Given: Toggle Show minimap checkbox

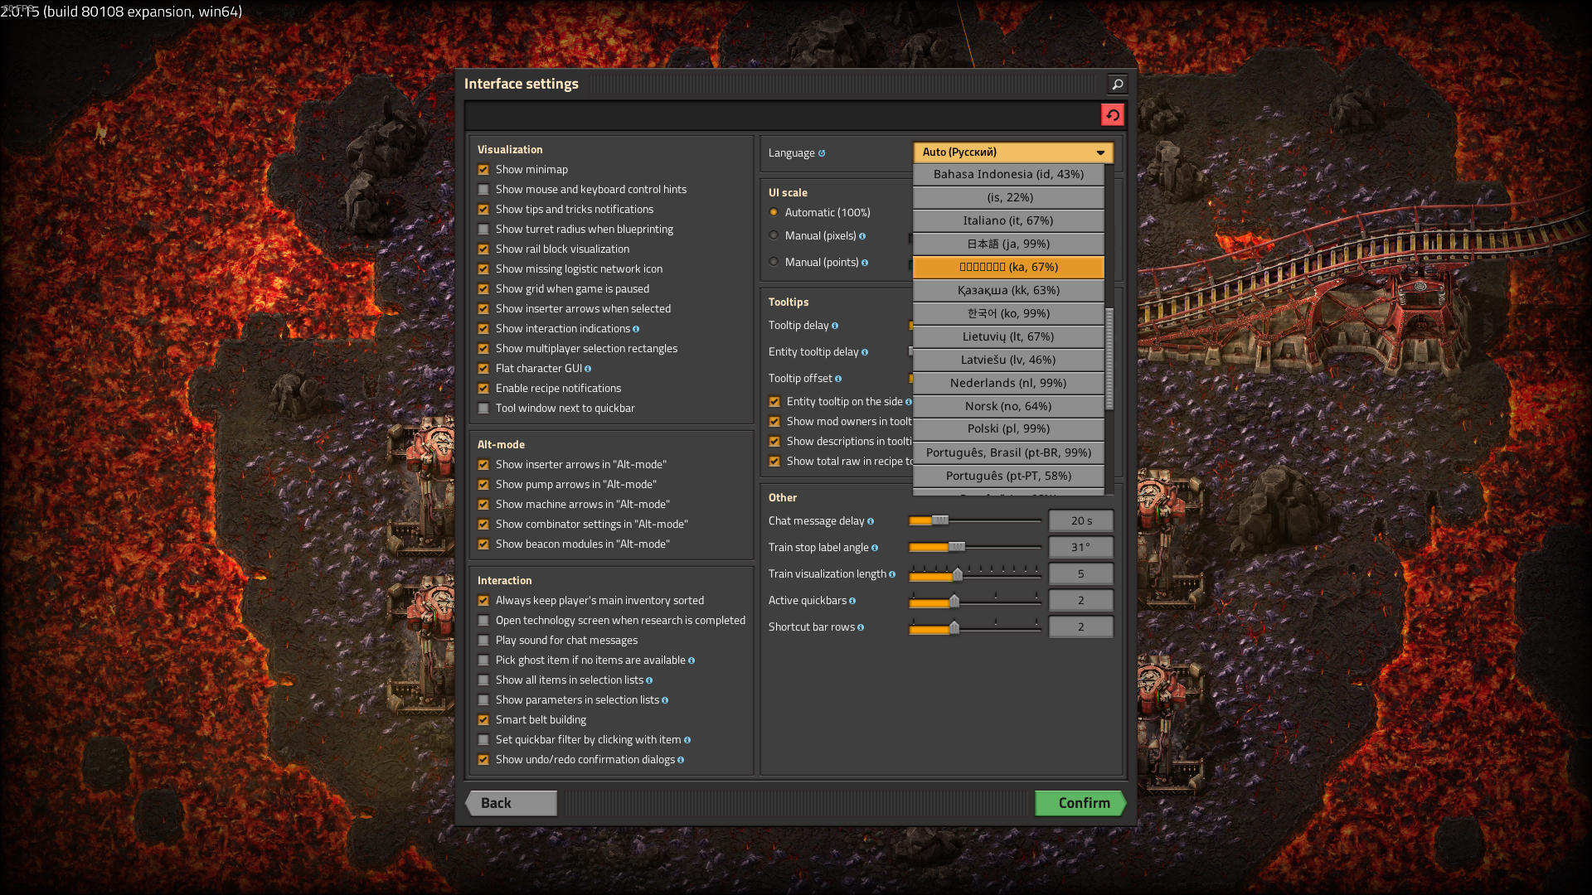Looking at the screenshot, I should point(483,170).
